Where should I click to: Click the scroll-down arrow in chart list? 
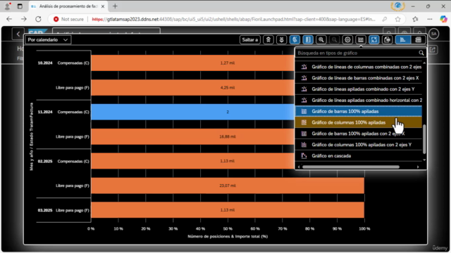(424, 160)
